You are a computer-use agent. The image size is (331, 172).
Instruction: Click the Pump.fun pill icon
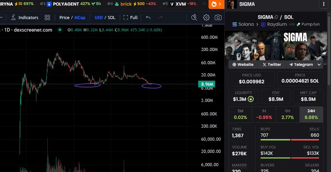point(298,24)
